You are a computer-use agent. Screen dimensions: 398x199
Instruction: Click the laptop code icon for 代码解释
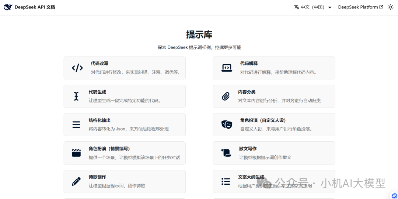click(x=227, y=68)
